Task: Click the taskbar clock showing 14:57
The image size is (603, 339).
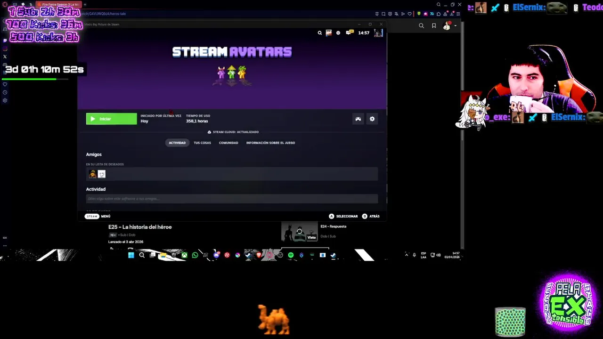Action: [452, 255]
